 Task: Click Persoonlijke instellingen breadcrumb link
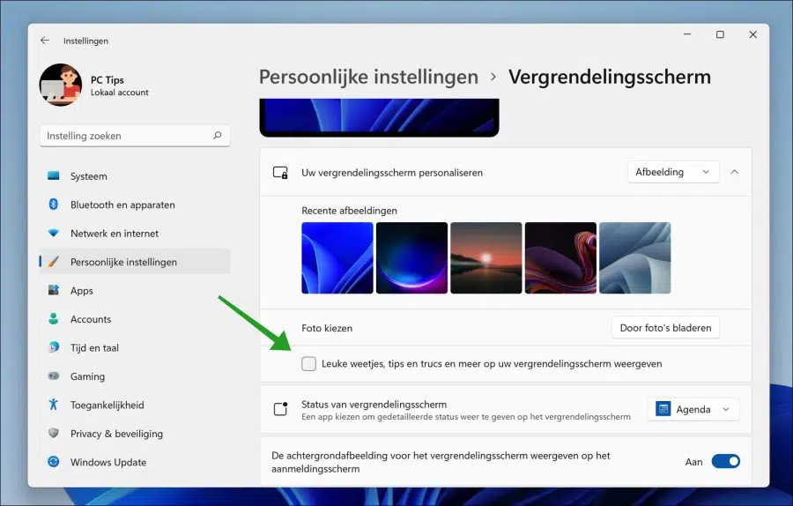[368, 77]
